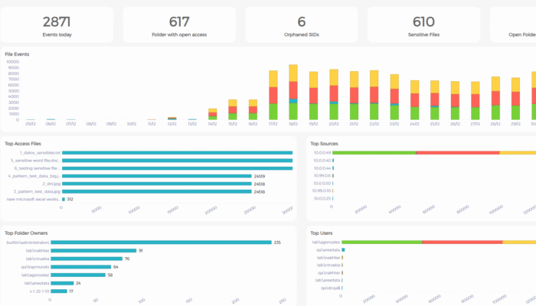Click the qa\lraymundo folder owner bar
Screen dimensions: 536x306
(81, 267)
